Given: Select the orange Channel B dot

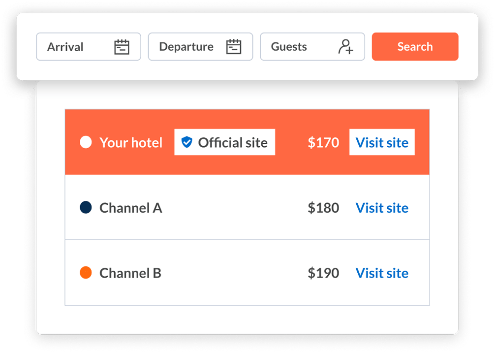Looking at the screenshot, I should pos(86,272).
